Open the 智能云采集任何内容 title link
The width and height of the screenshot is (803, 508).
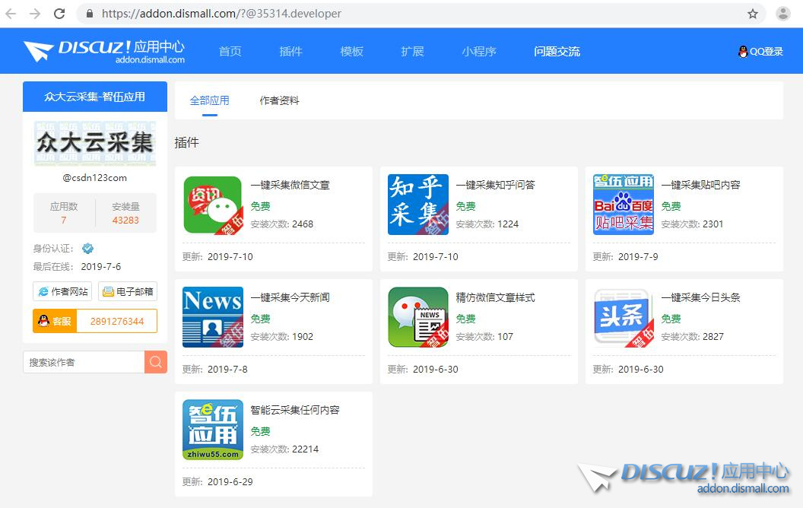pyautogui.click(x=295, y=410)
